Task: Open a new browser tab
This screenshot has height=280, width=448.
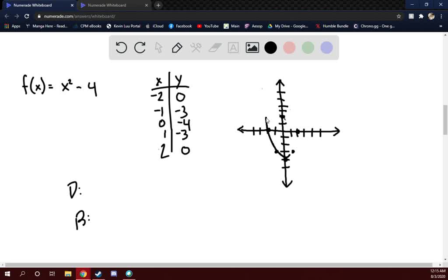Action: coord(158,5)
